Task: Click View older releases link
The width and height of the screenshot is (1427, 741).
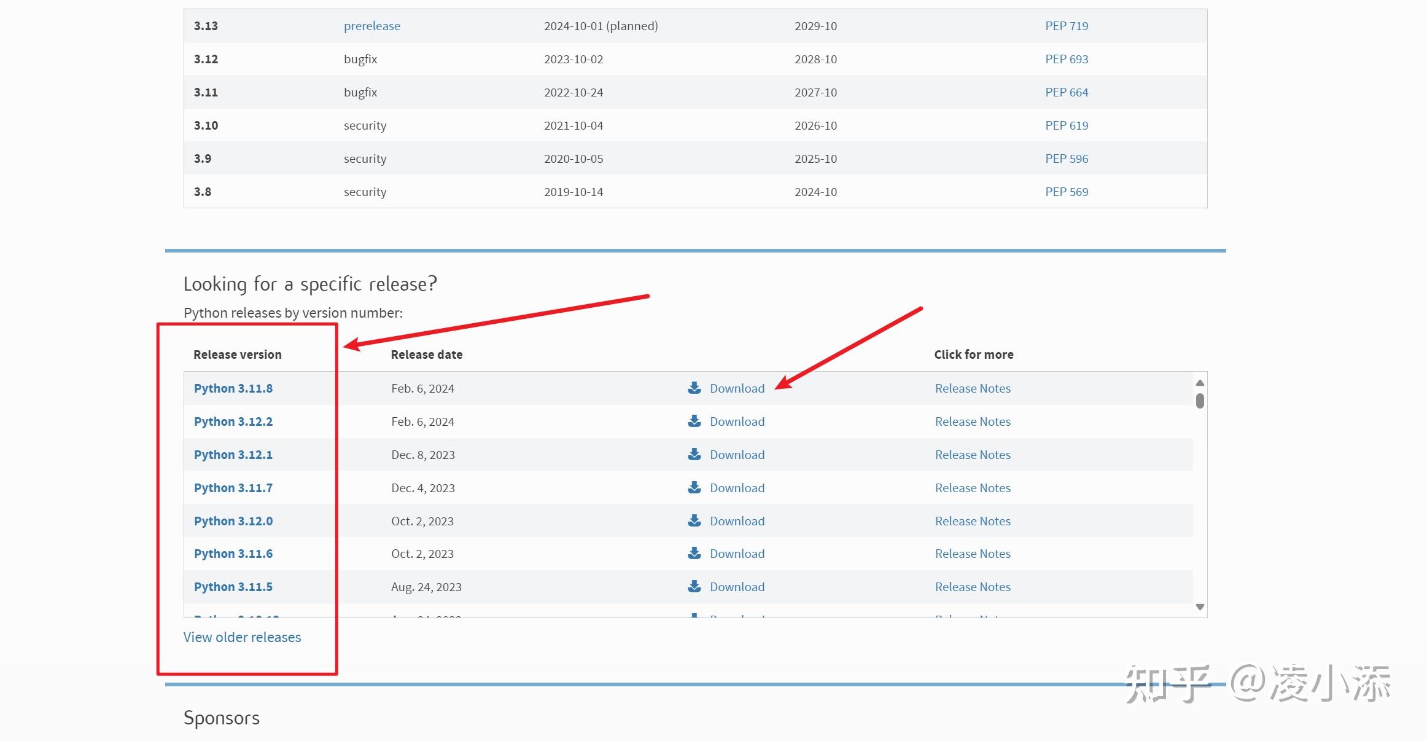Action: pos(242,637)
